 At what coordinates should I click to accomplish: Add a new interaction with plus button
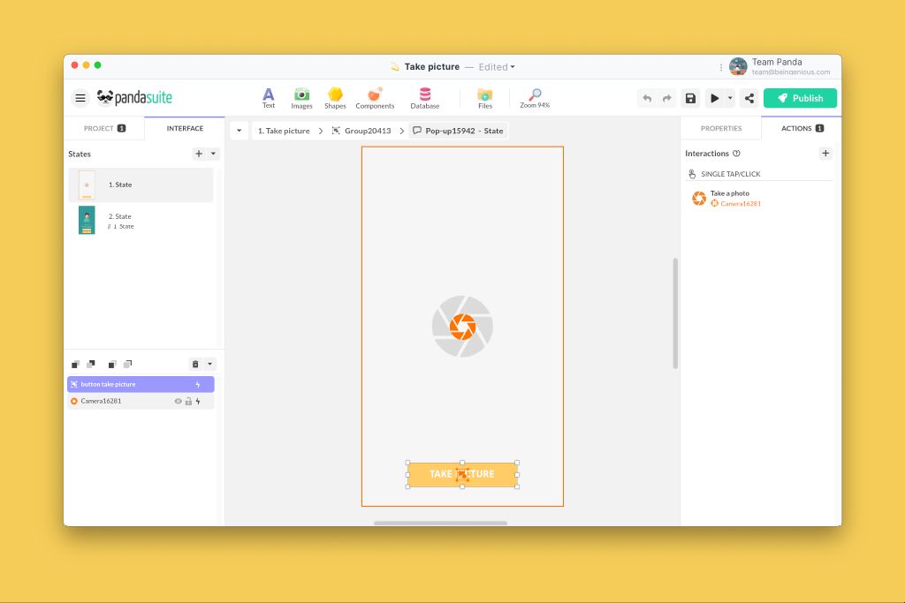click(x=825, y=154)
